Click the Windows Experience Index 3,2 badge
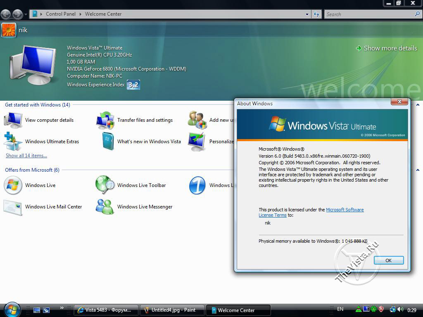Image resolution: width=423 pixels, height=317 pixels. 133,85
